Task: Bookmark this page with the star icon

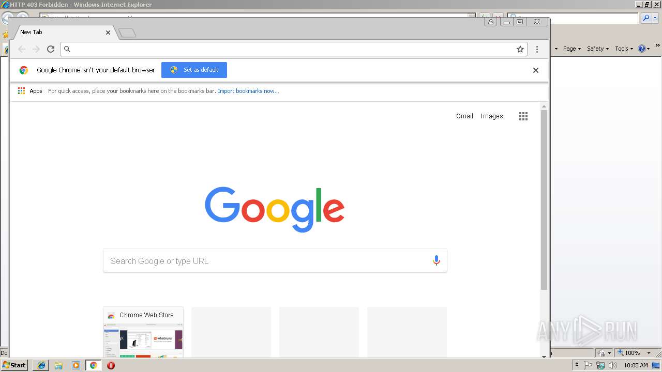Action: coord(520,49)
